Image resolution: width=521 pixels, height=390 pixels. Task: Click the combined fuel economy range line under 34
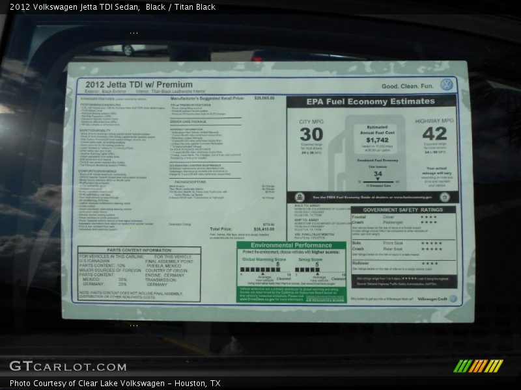click(x=378, y=182)
